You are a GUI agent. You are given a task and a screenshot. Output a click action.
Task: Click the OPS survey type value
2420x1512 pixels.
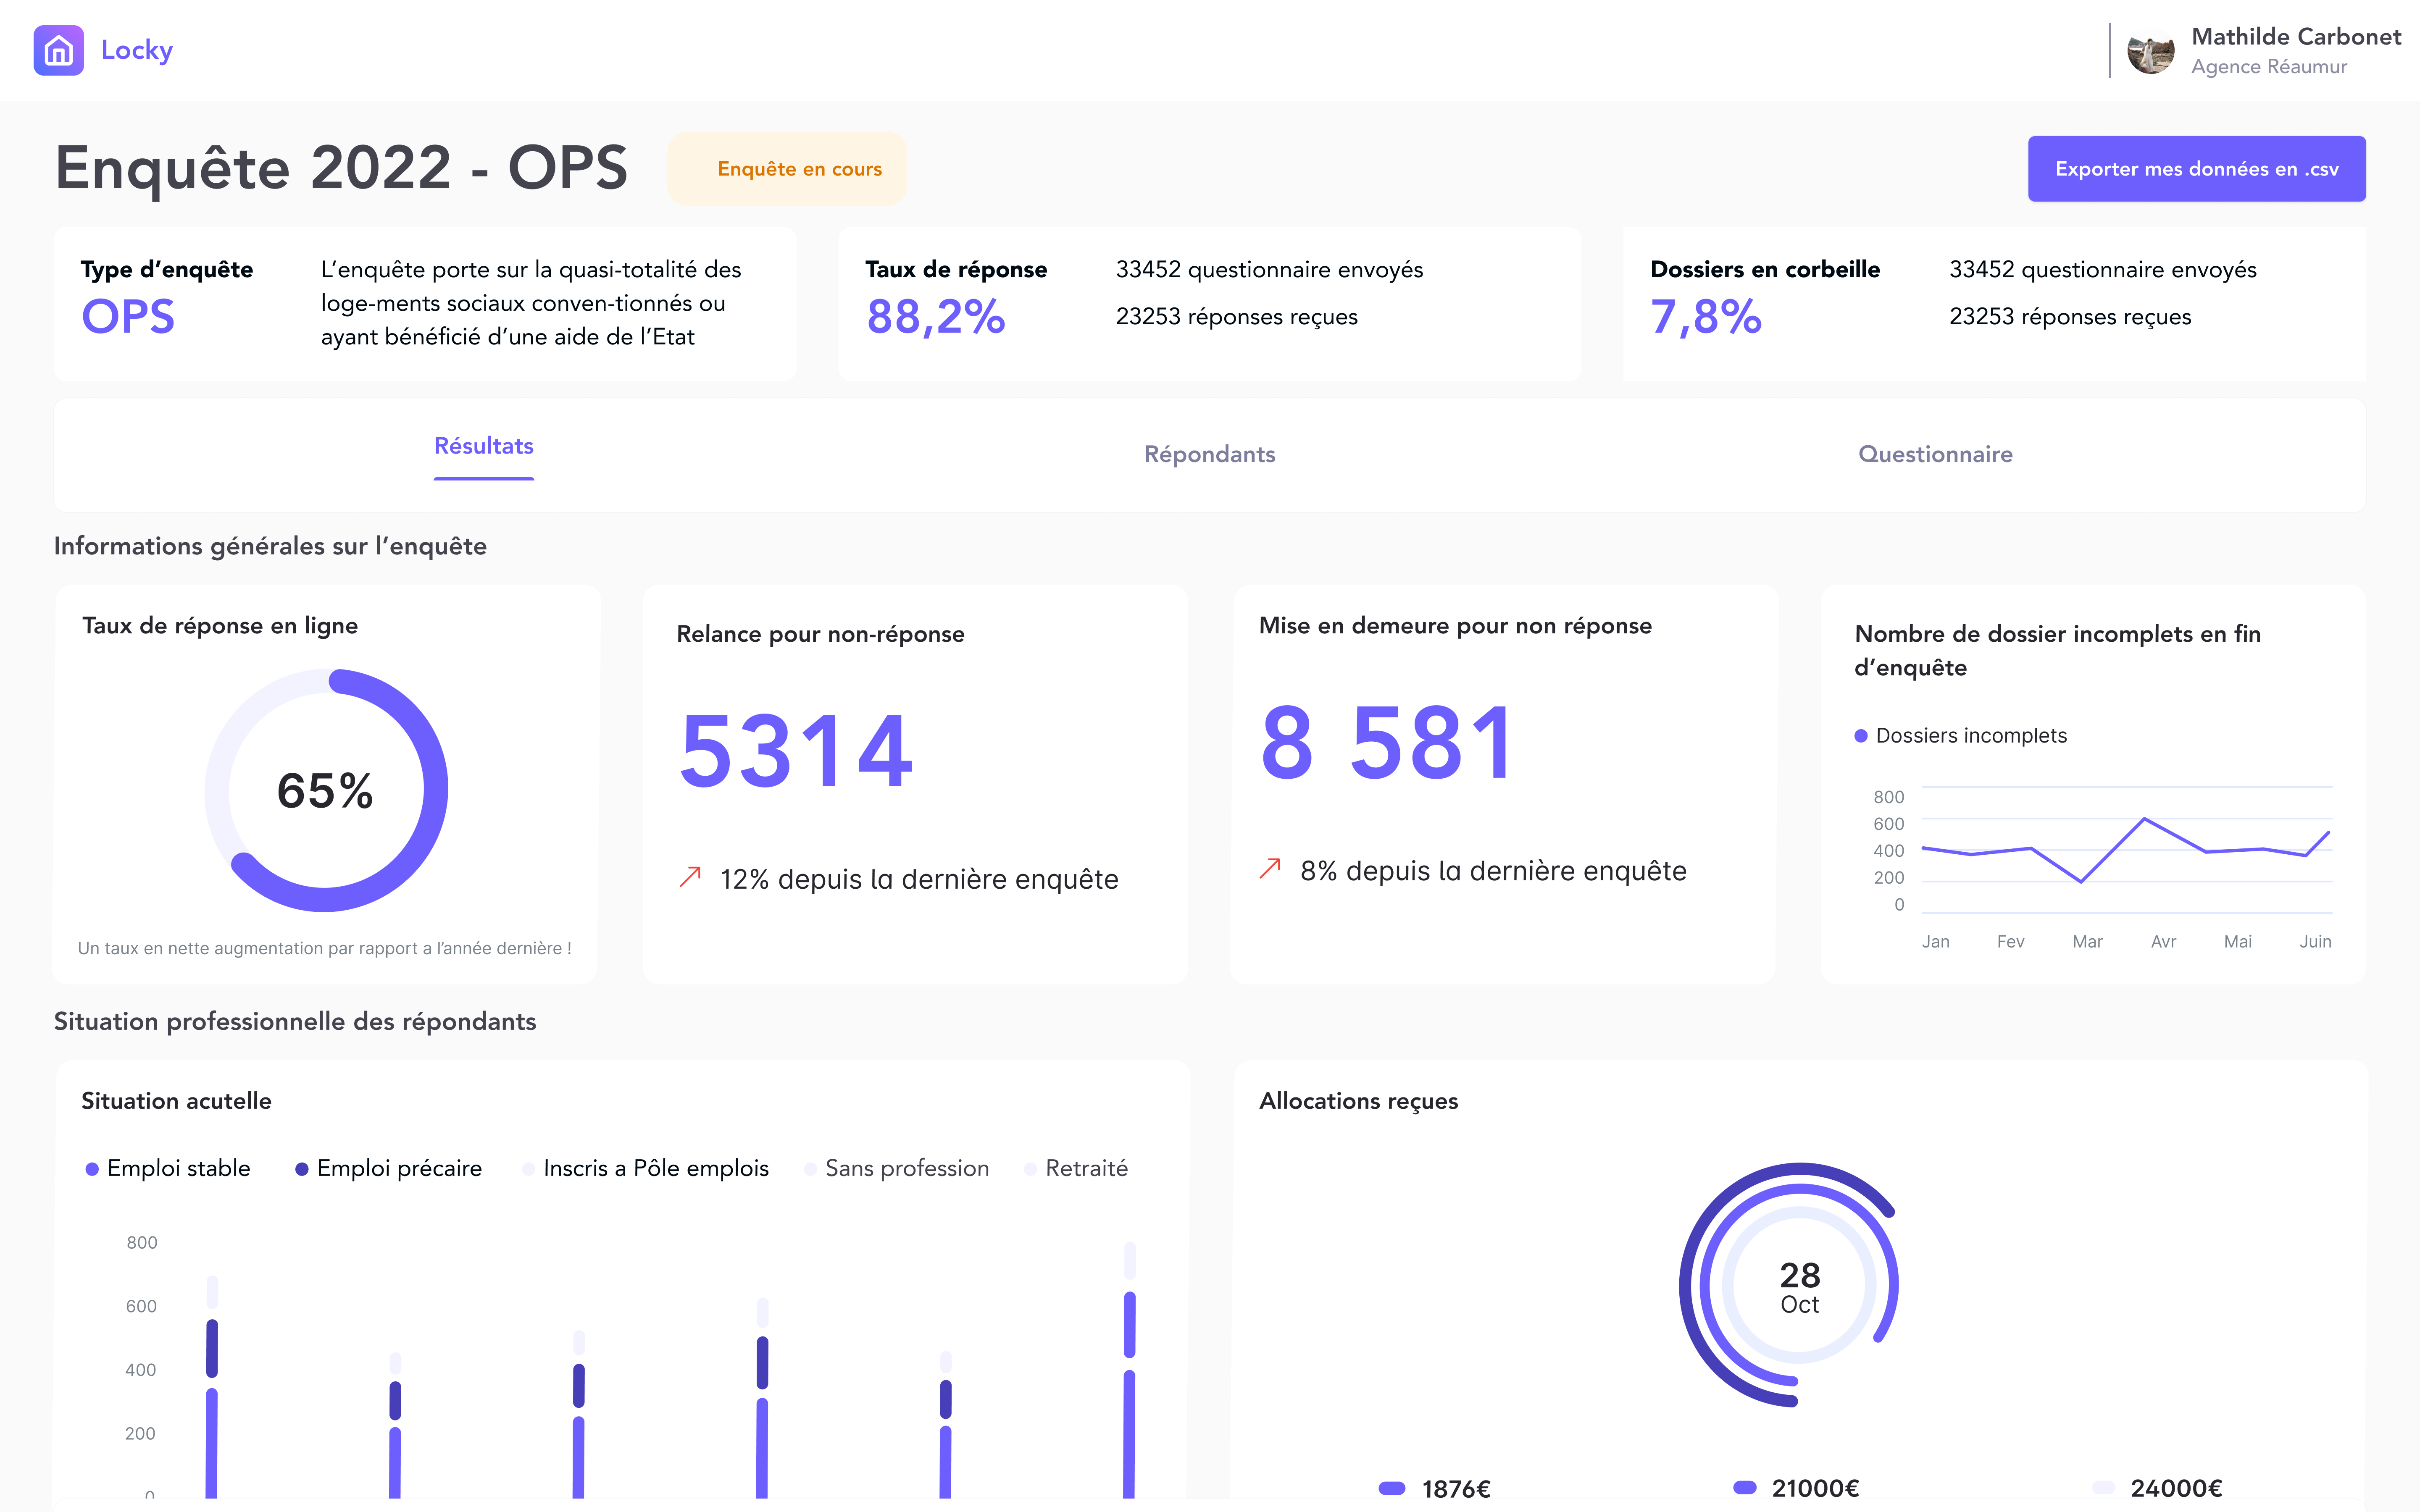pos(128,317)
